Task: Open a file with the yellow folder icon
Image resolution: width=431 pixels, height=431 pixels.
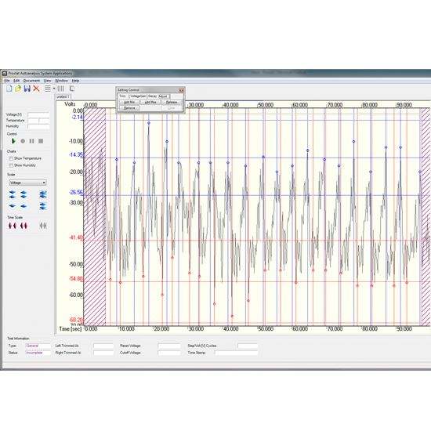Action: tap(18, 89)
